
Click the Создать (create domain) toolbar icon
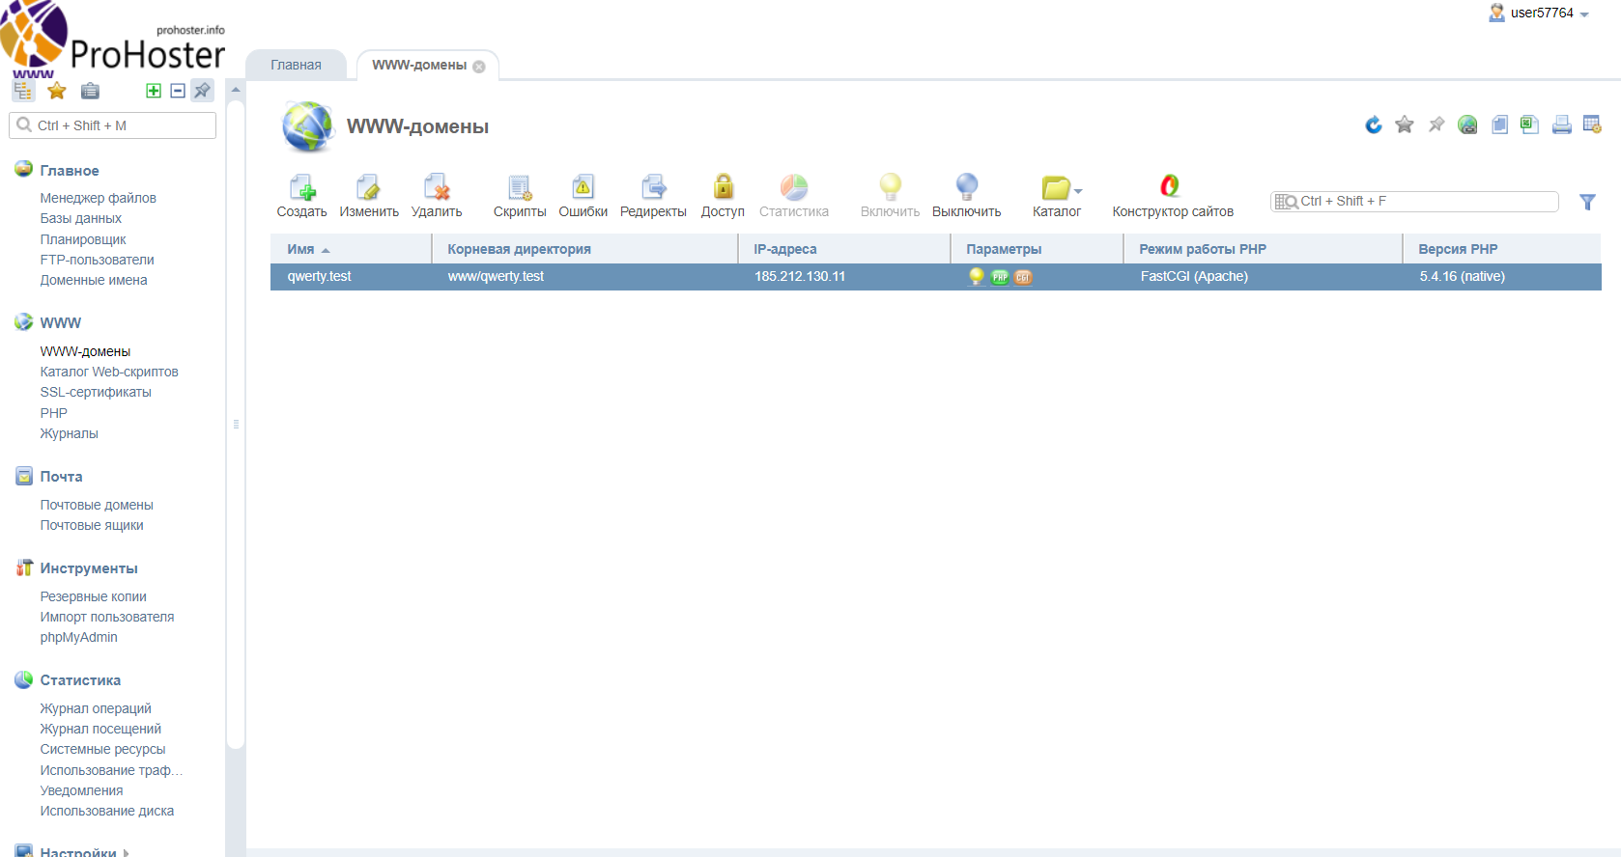point(301,188)
